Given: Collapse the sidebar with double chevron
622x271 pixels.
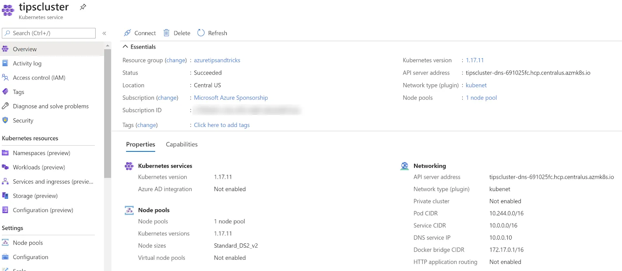Looking at the screenshot, I should 104,33.
